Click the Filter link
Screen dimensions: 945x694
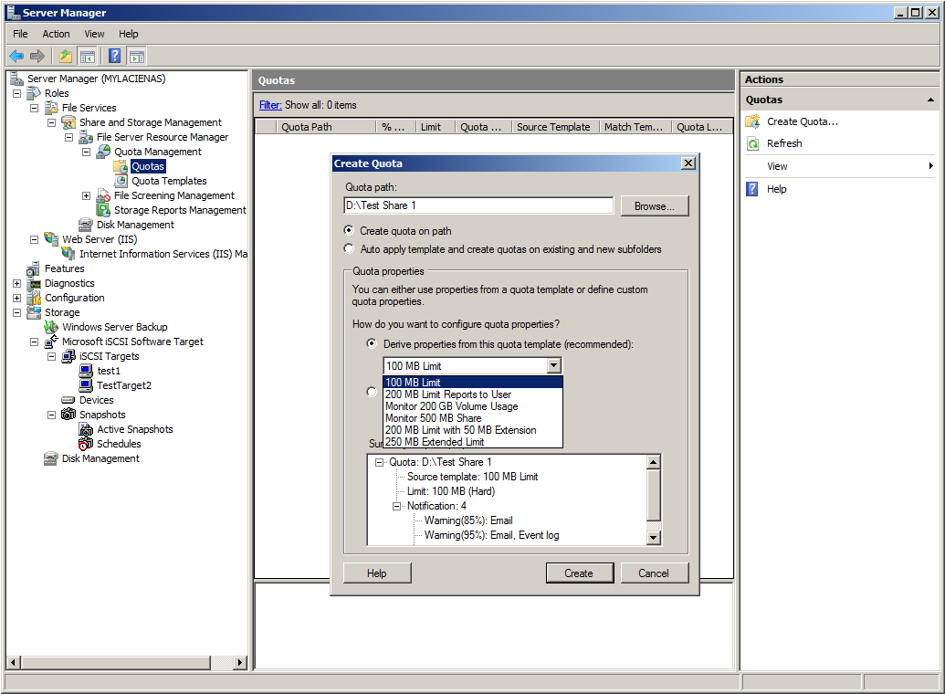[270, 105]
